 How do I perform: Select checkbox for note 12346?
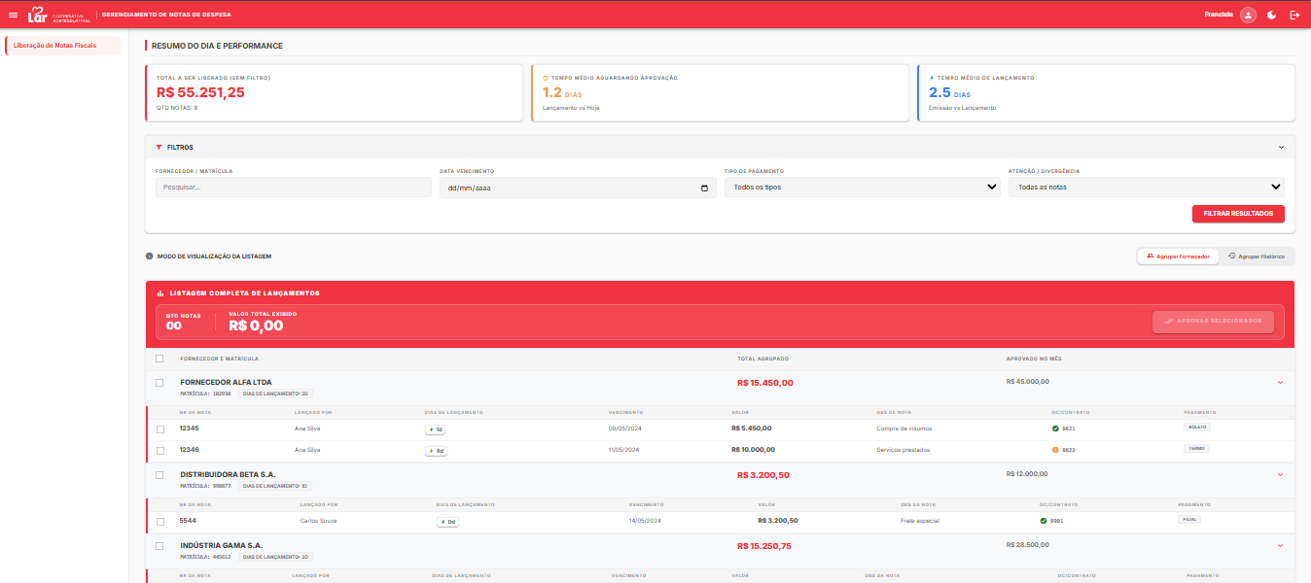click(160, 451)
